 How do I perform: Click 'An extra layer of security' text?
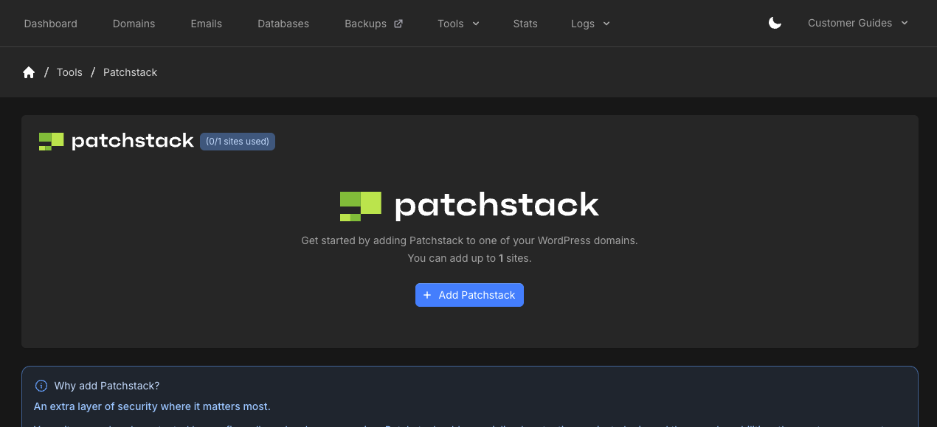[152, 406]
